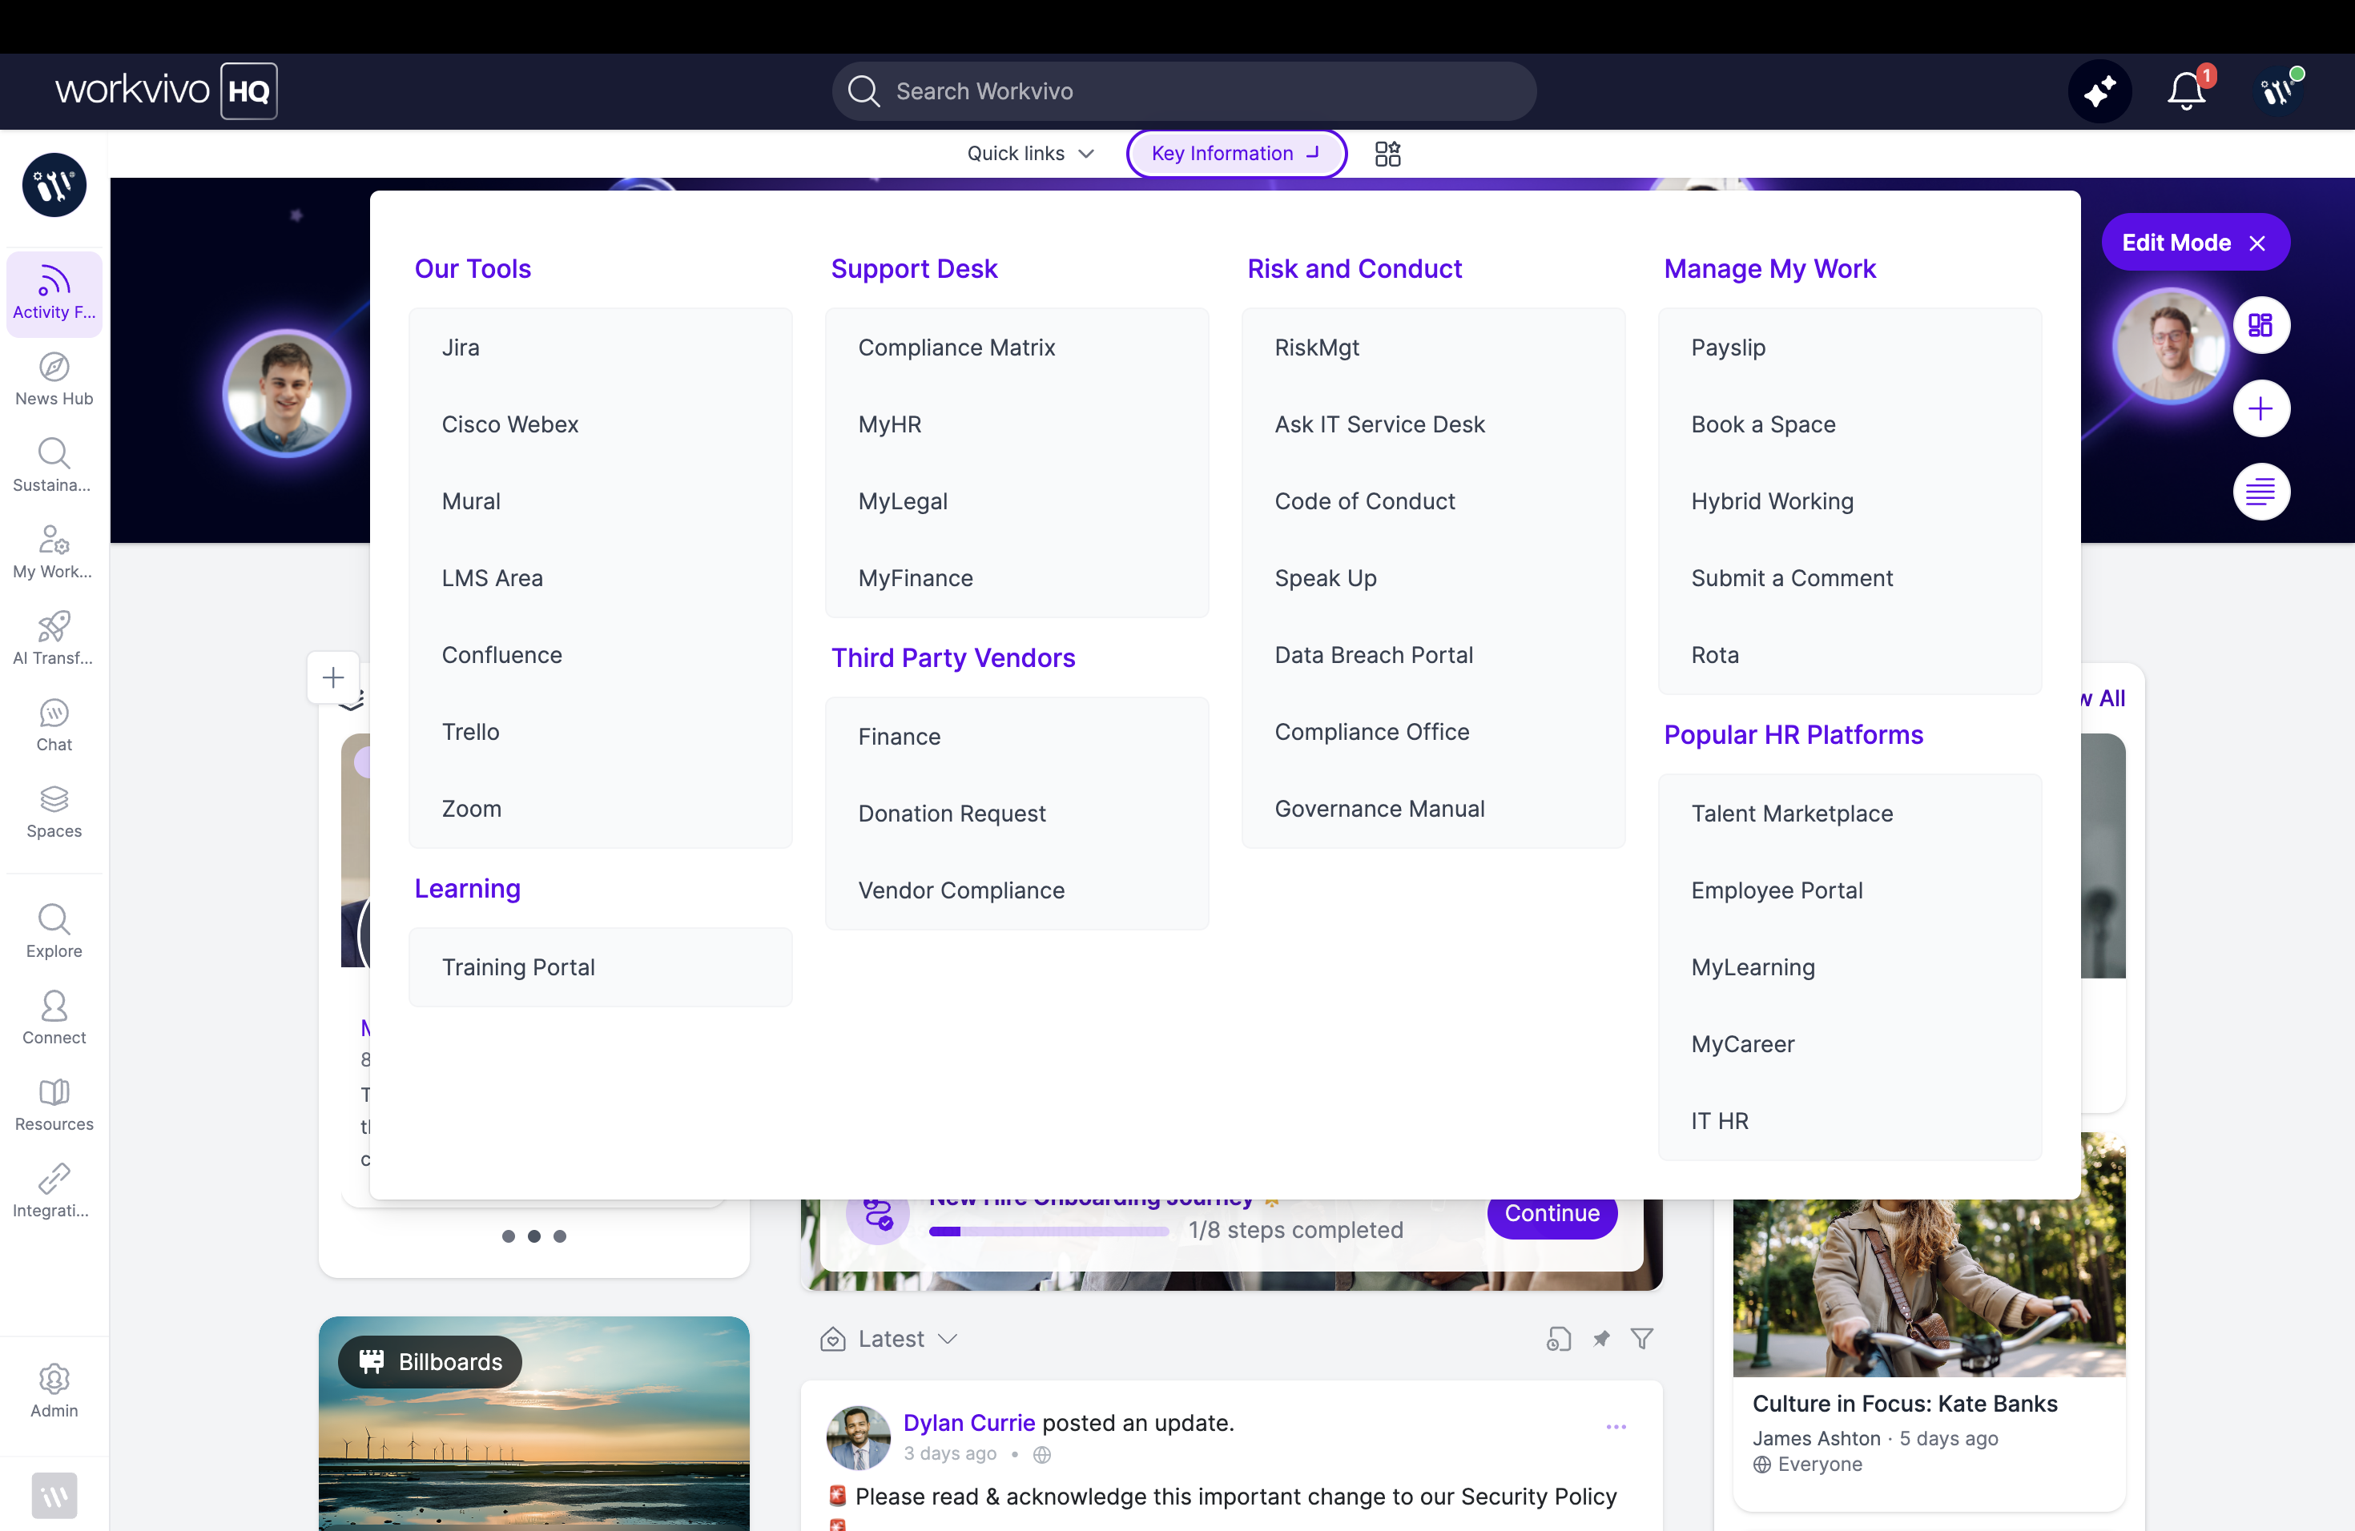
Task: Click Dylan Currie's post avatar
Action: pyautogui.click(x=858, y=1438)
